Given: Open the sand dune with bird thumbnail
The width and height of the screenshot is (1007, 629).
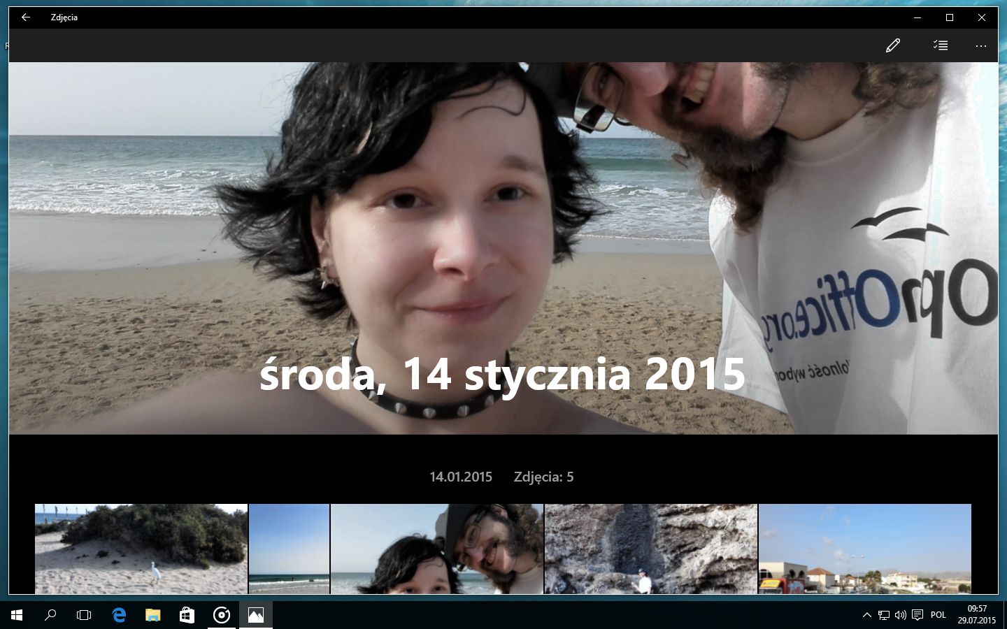Looking at the screenshot, I should [x=141, y=549].
